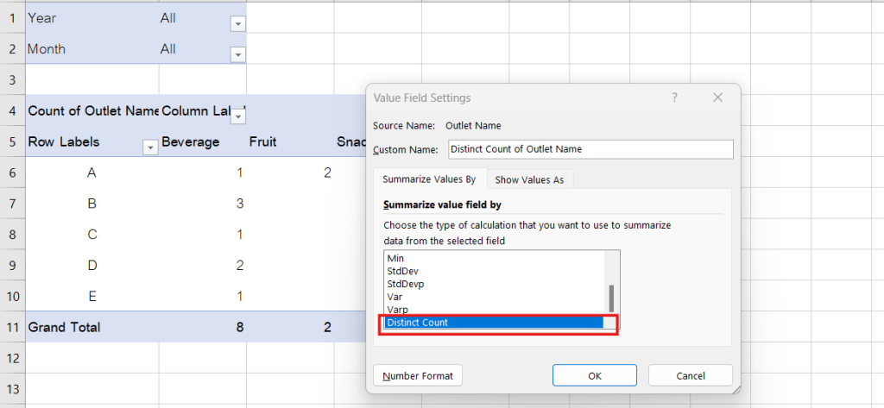Viewport: 884px width, 408px height.
Task: Choose Varp in the calculation list
Action: [493, 310]
